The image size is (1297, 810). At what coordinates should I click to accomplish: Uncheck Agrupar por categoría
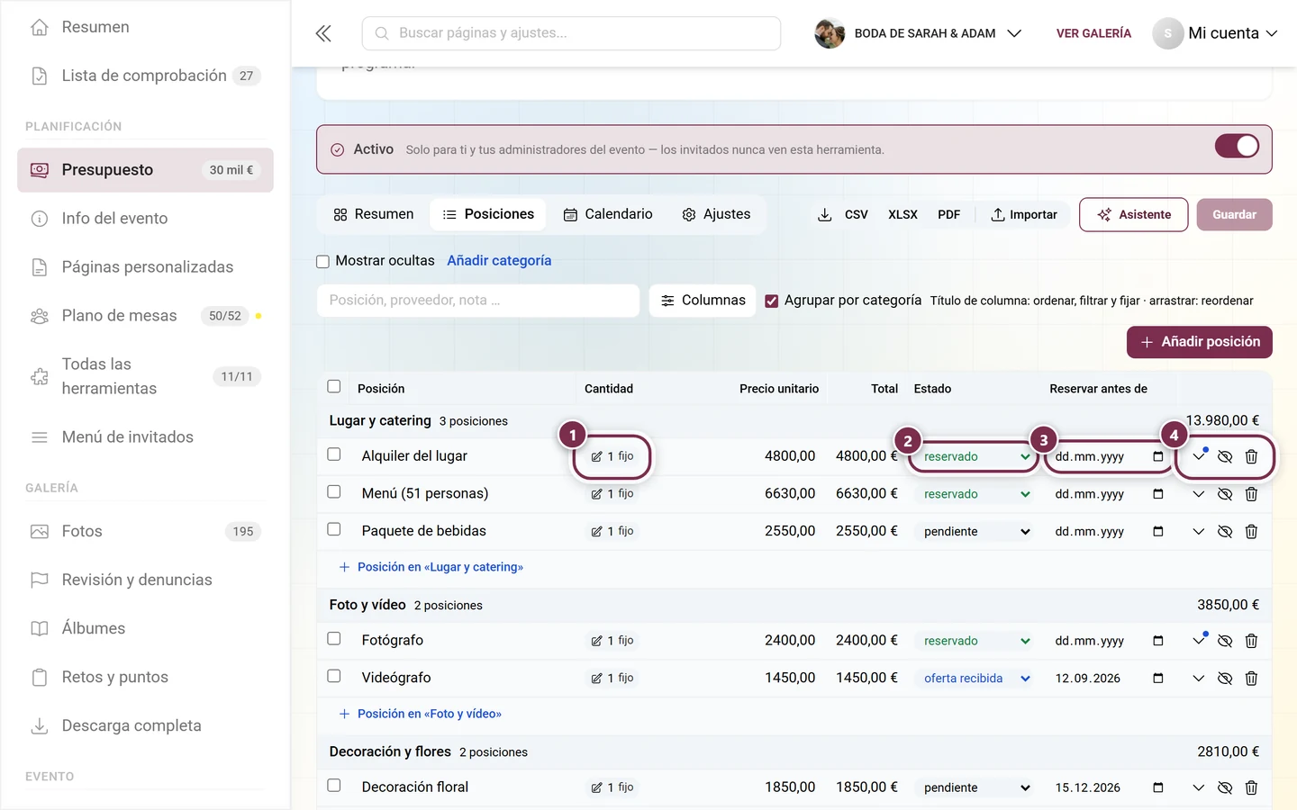pyautogui.click(x=772, y=301)
